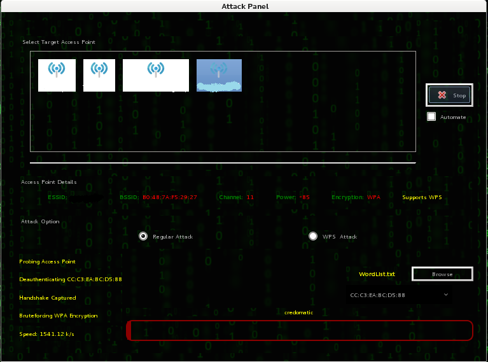Select the highlighted blue access point
Screen dimensions: 488x362
219,75
